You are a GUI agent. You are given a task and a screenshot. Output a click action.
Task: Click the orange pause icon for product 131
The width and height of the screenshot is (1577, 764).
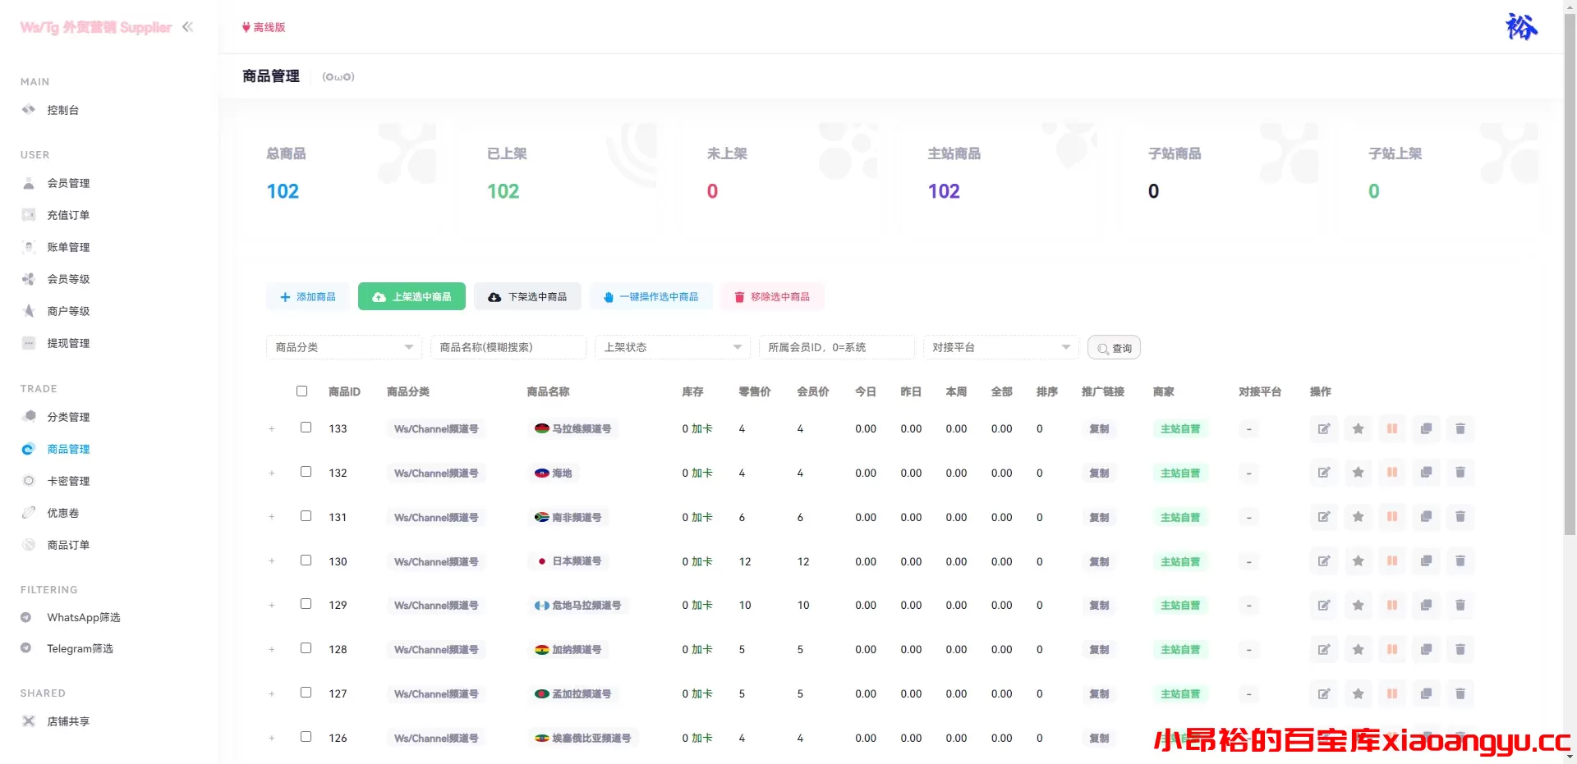coord(1392,517)
